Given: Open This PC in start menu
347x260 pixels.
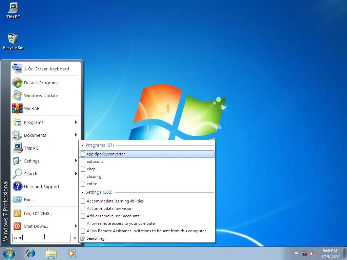Looking at the screenshot, I should pos(45,148).
